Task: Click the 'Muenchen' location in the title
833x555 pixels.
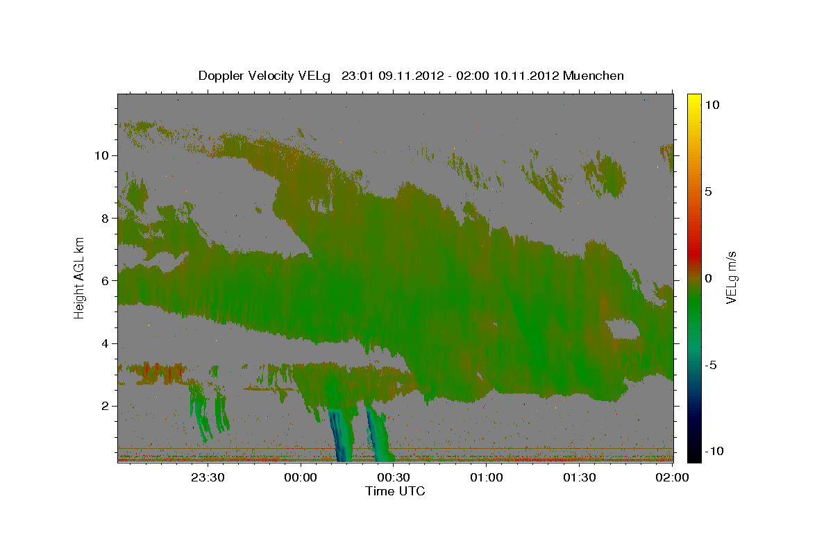Action: click(x=594, y=76)
